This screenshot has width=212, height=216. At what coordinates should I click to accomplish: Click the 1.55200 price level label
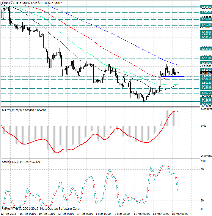pyautogui.click(x=206, y=25)
